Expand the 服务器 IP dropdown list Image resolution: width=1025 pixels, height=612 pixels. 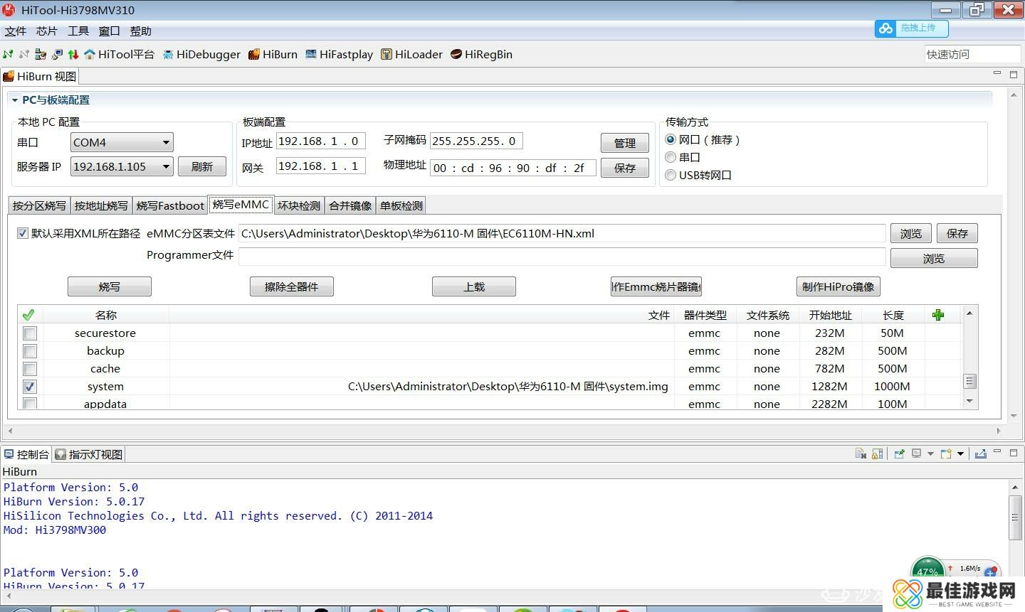[x=165, y=166]
